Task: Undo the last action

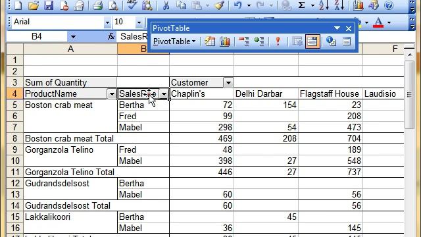Action: pyautogui.click(x=238, y=5)
